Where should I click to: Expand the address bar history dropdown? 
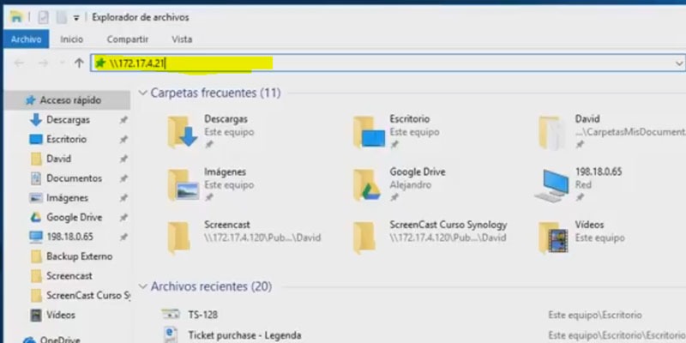point(679,63)
